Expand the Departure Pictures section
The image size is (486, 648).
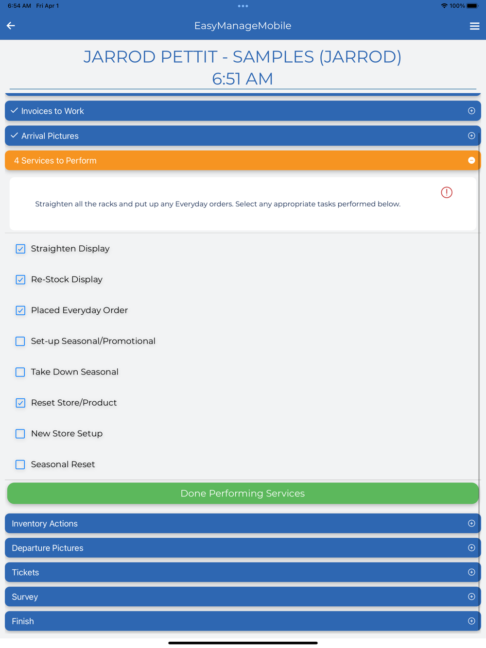[243, 547]
